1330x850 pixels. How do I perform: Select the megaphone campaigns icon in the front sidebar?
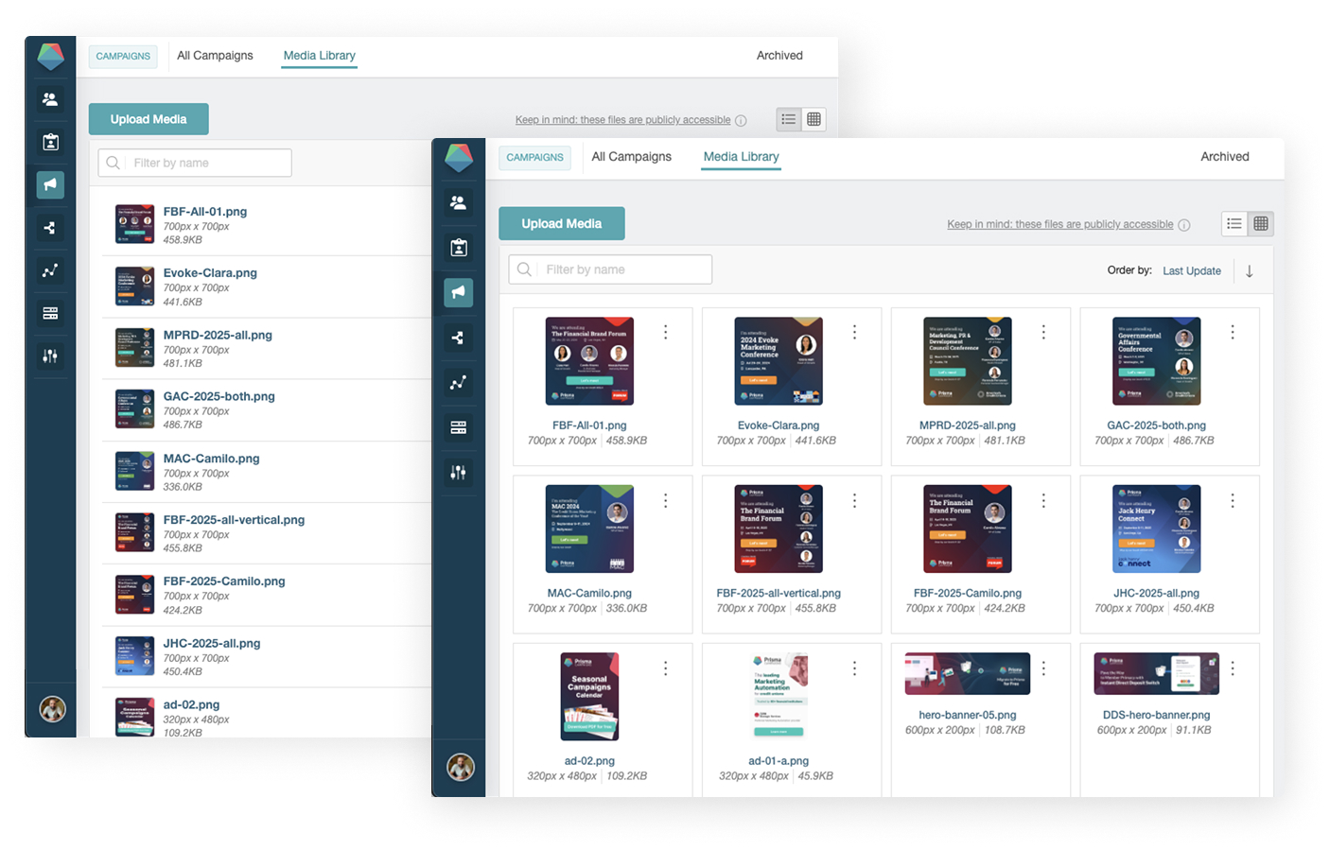click(x=458, y=292)
